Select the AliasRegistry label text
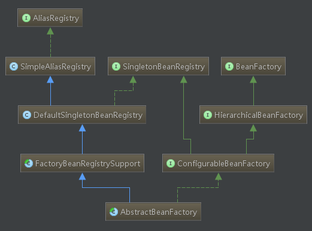This screenshot has width=312, height=231. coord(56,19)
